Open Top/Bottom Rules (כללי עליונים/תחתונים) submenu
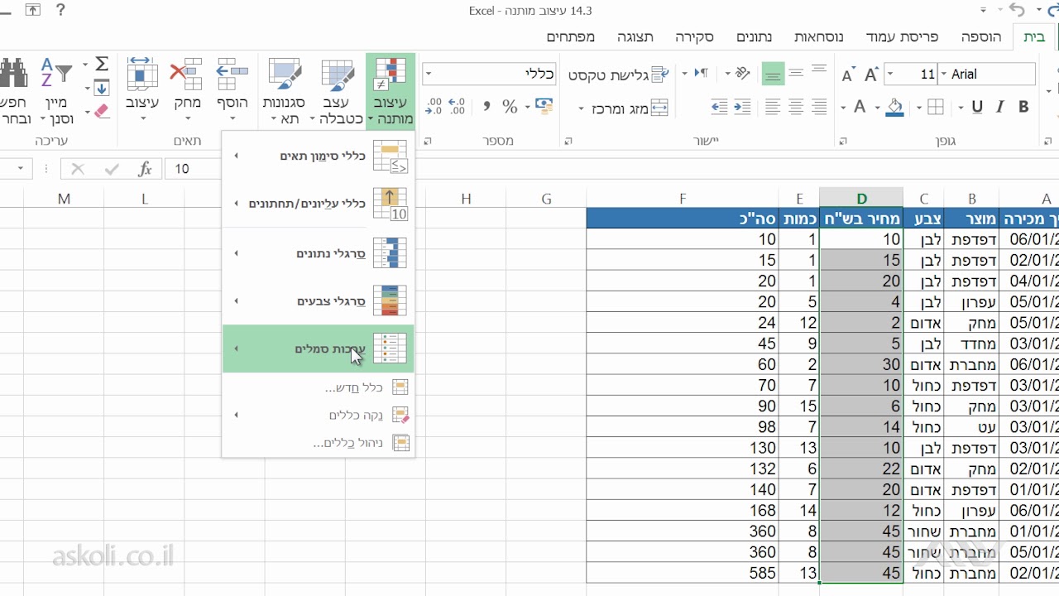1059x596 pixels. point(319,204)
